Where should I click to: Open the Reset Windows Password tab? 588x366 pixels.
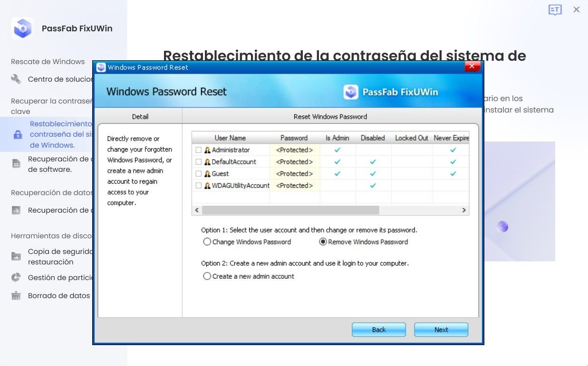point(330,116)
